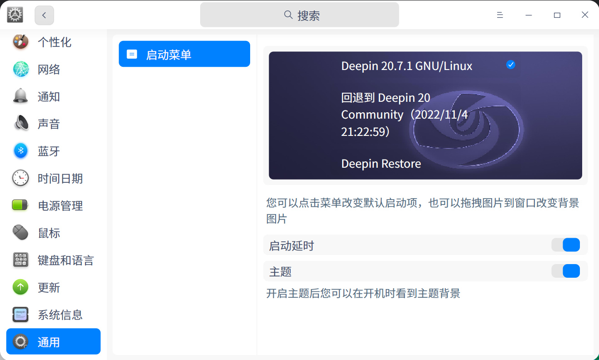The image size is (599, 360).
Task: Click the blue checkmark beside Deepin 20.7.1
Action: 511,65
